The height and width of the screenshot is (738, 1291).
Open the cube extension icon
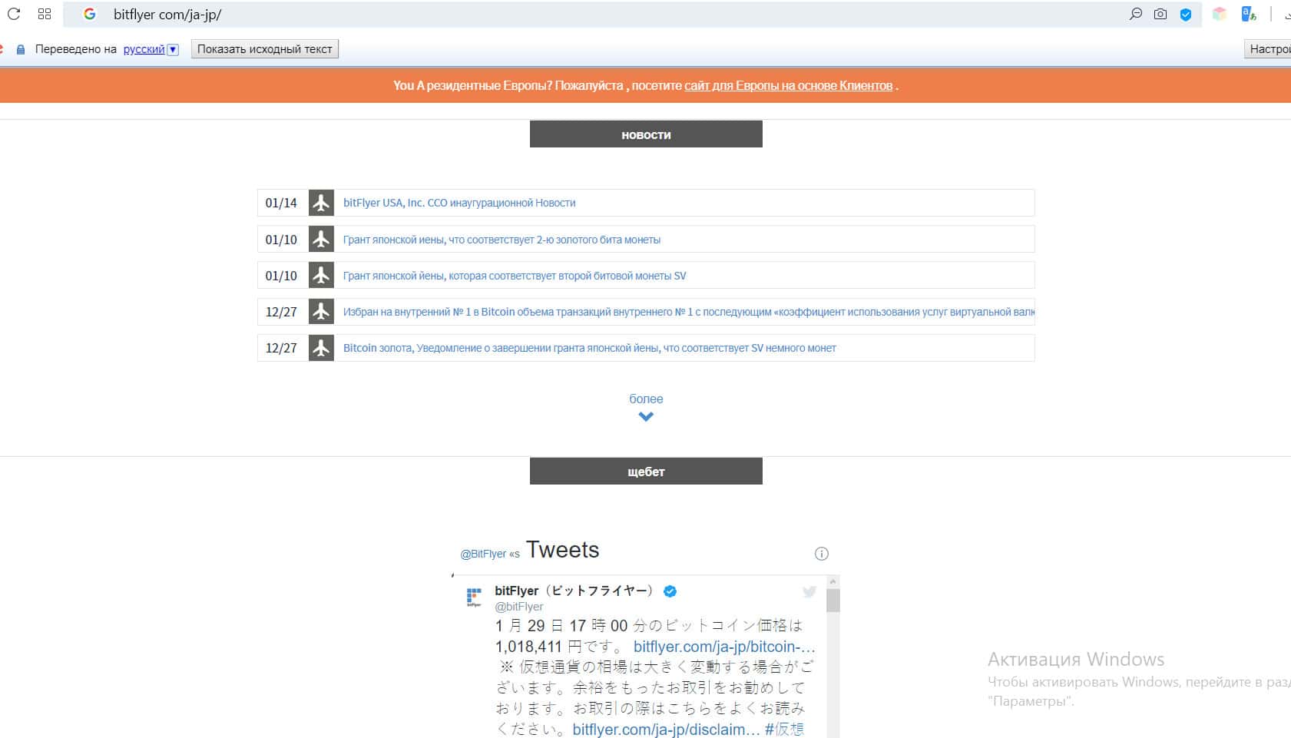click(1220, 14)
